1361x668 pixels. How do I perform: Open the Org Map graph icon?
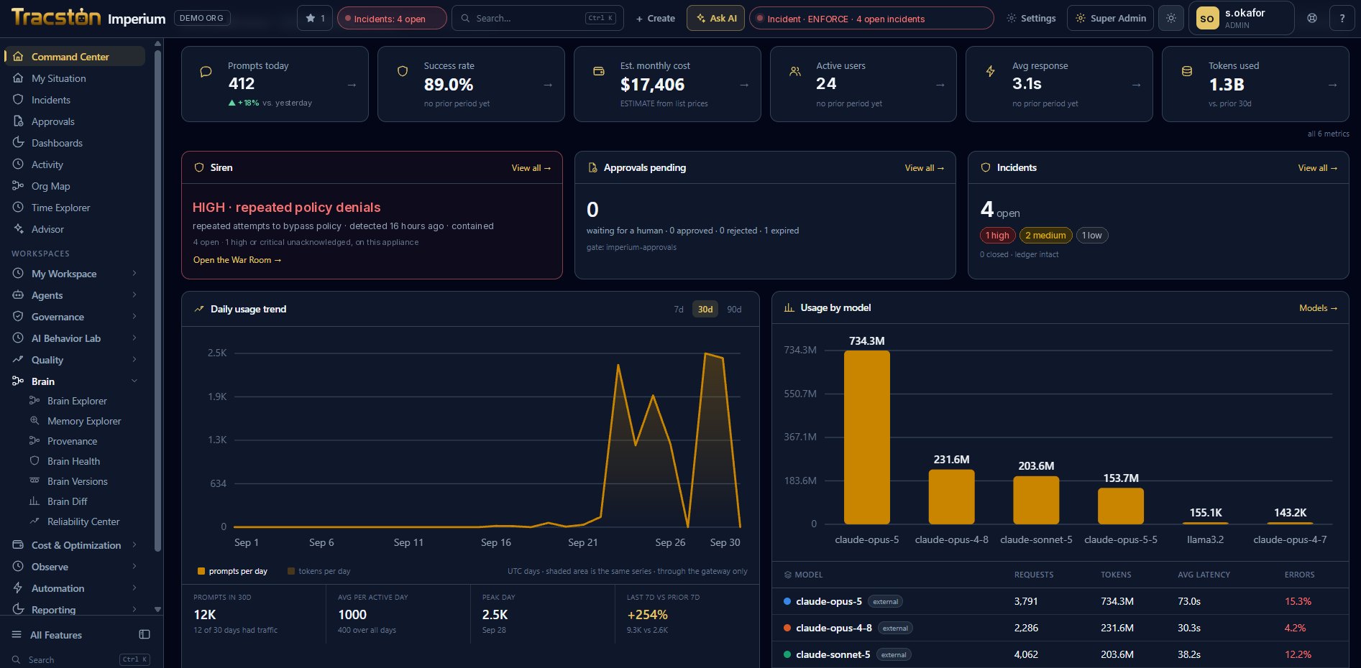pos(18,186)
